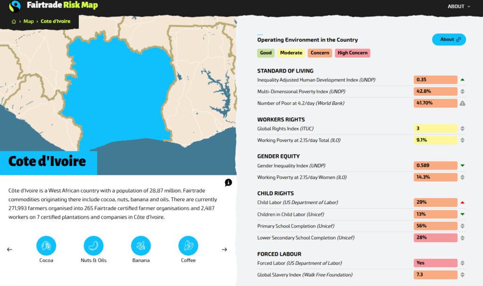Select the Cocoa commodity icon
483x286 pixels.
(x=46, y=245)
